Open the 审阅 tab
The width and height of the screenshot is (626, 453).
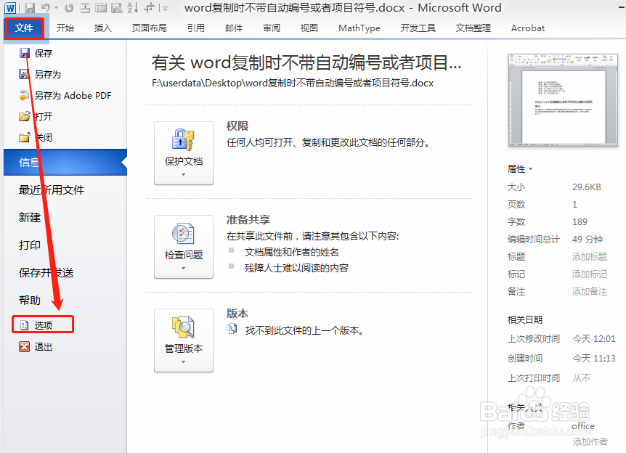(x=272, y=28)
